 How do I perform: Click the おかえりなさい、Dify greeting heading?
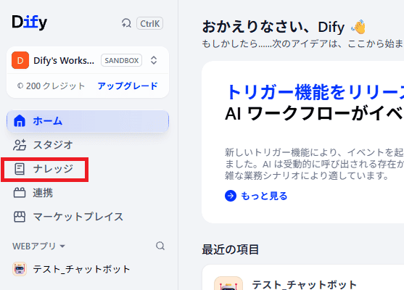pyautogui.click(x=273, y=27)
